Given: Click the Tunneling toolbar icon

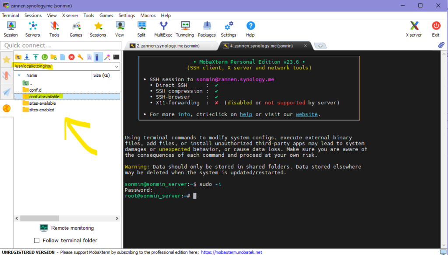Looking at the screenshot, I should [x=185, y=29].
